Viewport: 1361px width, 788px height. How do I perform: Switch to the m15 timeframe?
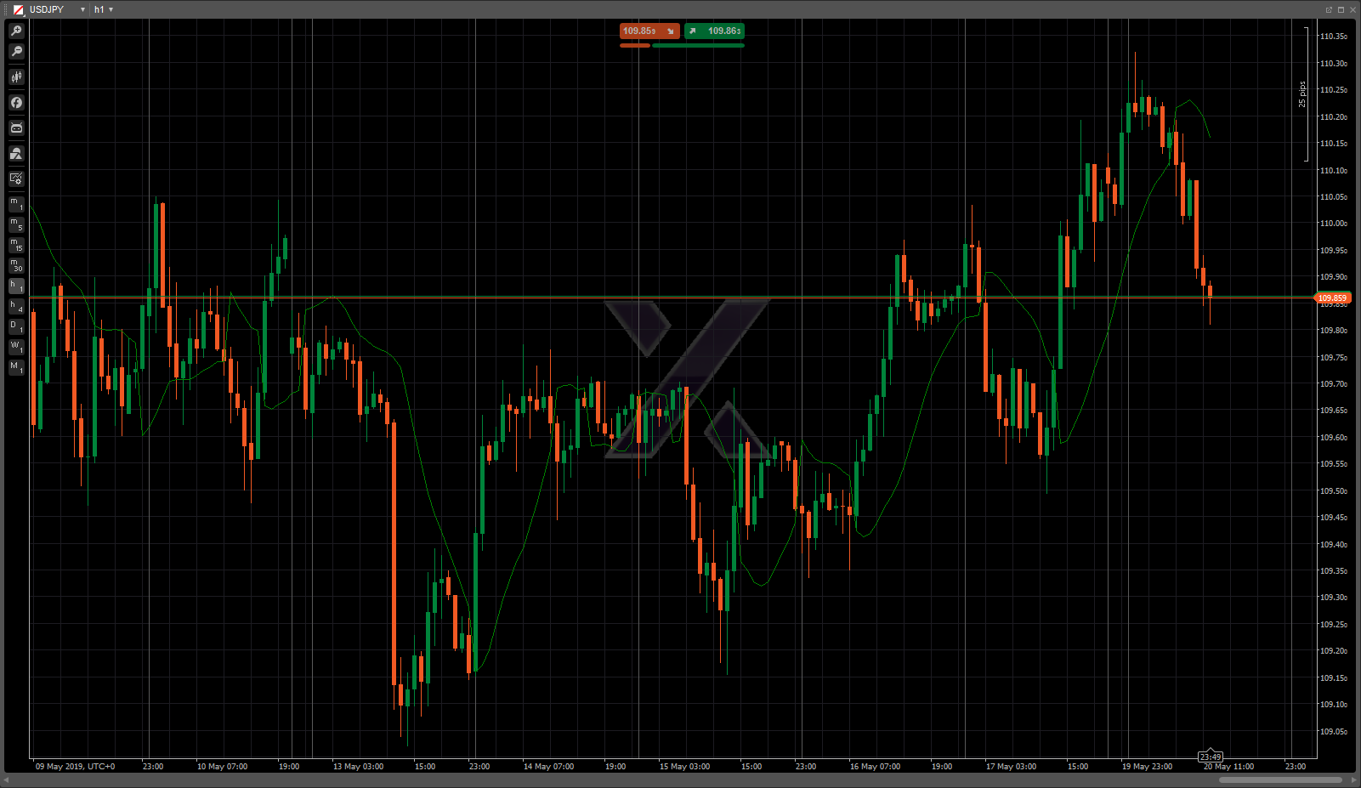pyautogui.click(x=16, y=245)
